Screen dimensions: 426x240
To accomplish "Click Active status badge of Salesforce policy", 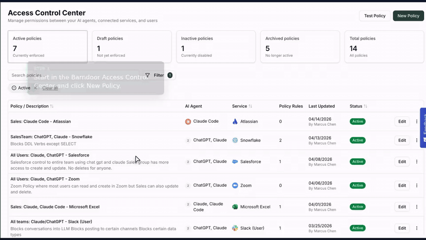I will (358, 161).
